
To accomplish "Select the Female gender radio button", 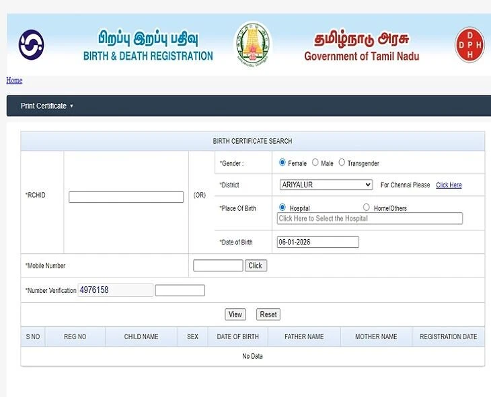I will point(282,163).
